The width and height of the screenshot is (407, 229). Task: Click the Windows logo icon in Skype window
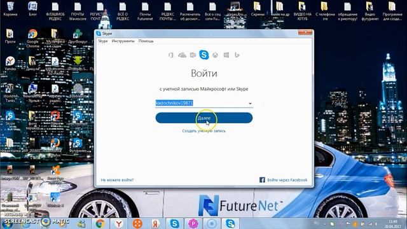point(226,55)
